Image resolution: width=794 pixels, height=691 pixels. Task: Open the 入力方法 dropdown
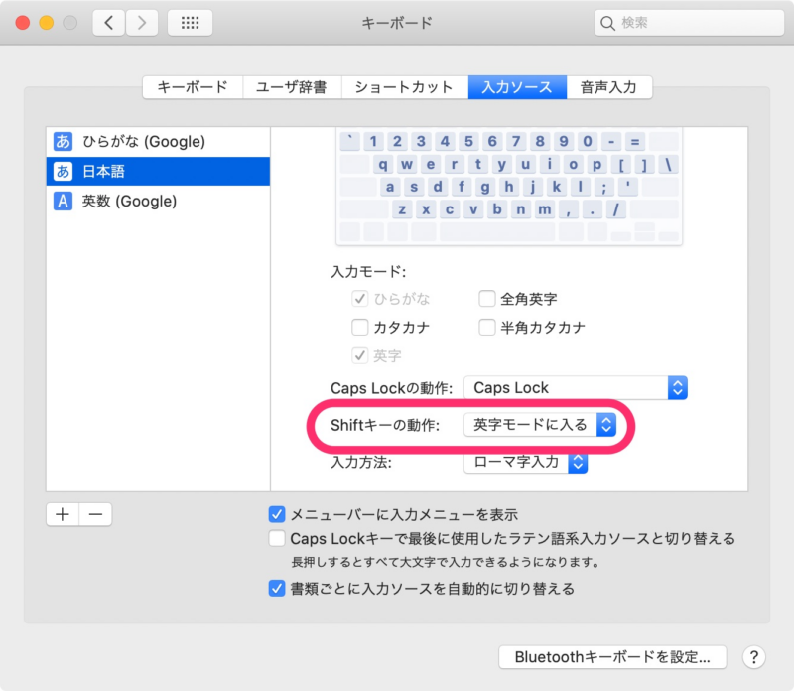[526, 462]
